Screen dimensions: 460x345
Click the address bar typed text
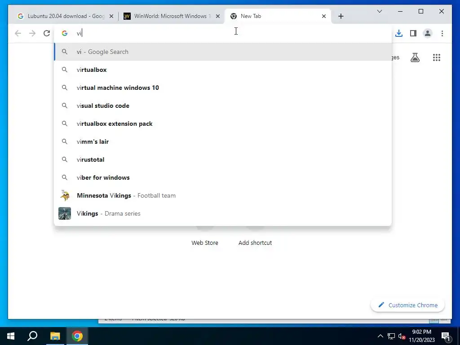pyautogui.click(x=79, y=33)
